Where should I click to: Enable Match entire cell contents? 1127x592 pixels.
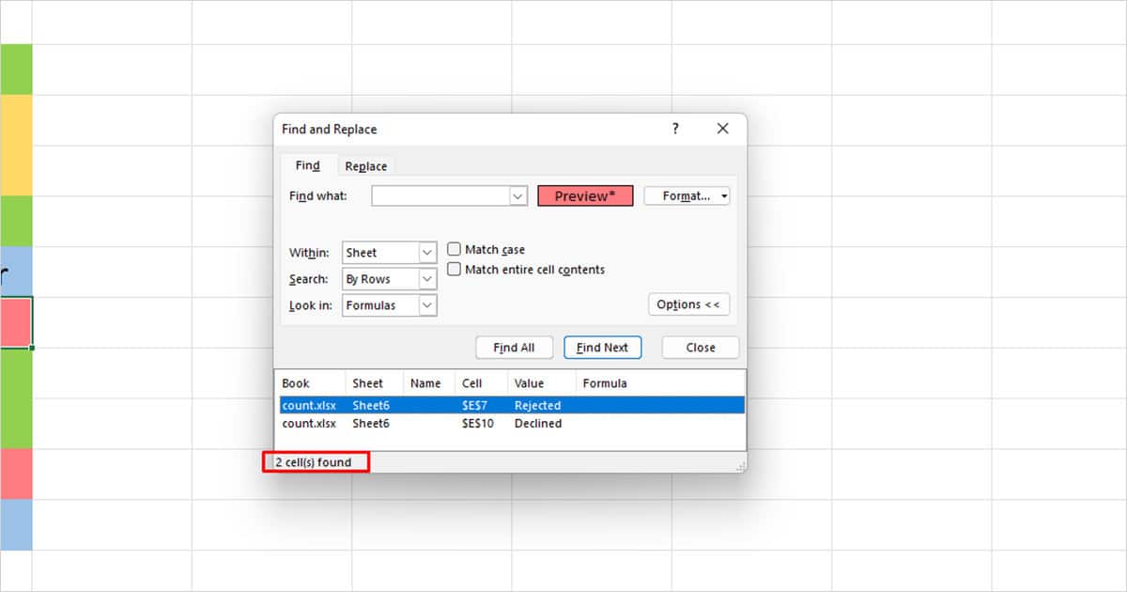(x=455, y=269)
